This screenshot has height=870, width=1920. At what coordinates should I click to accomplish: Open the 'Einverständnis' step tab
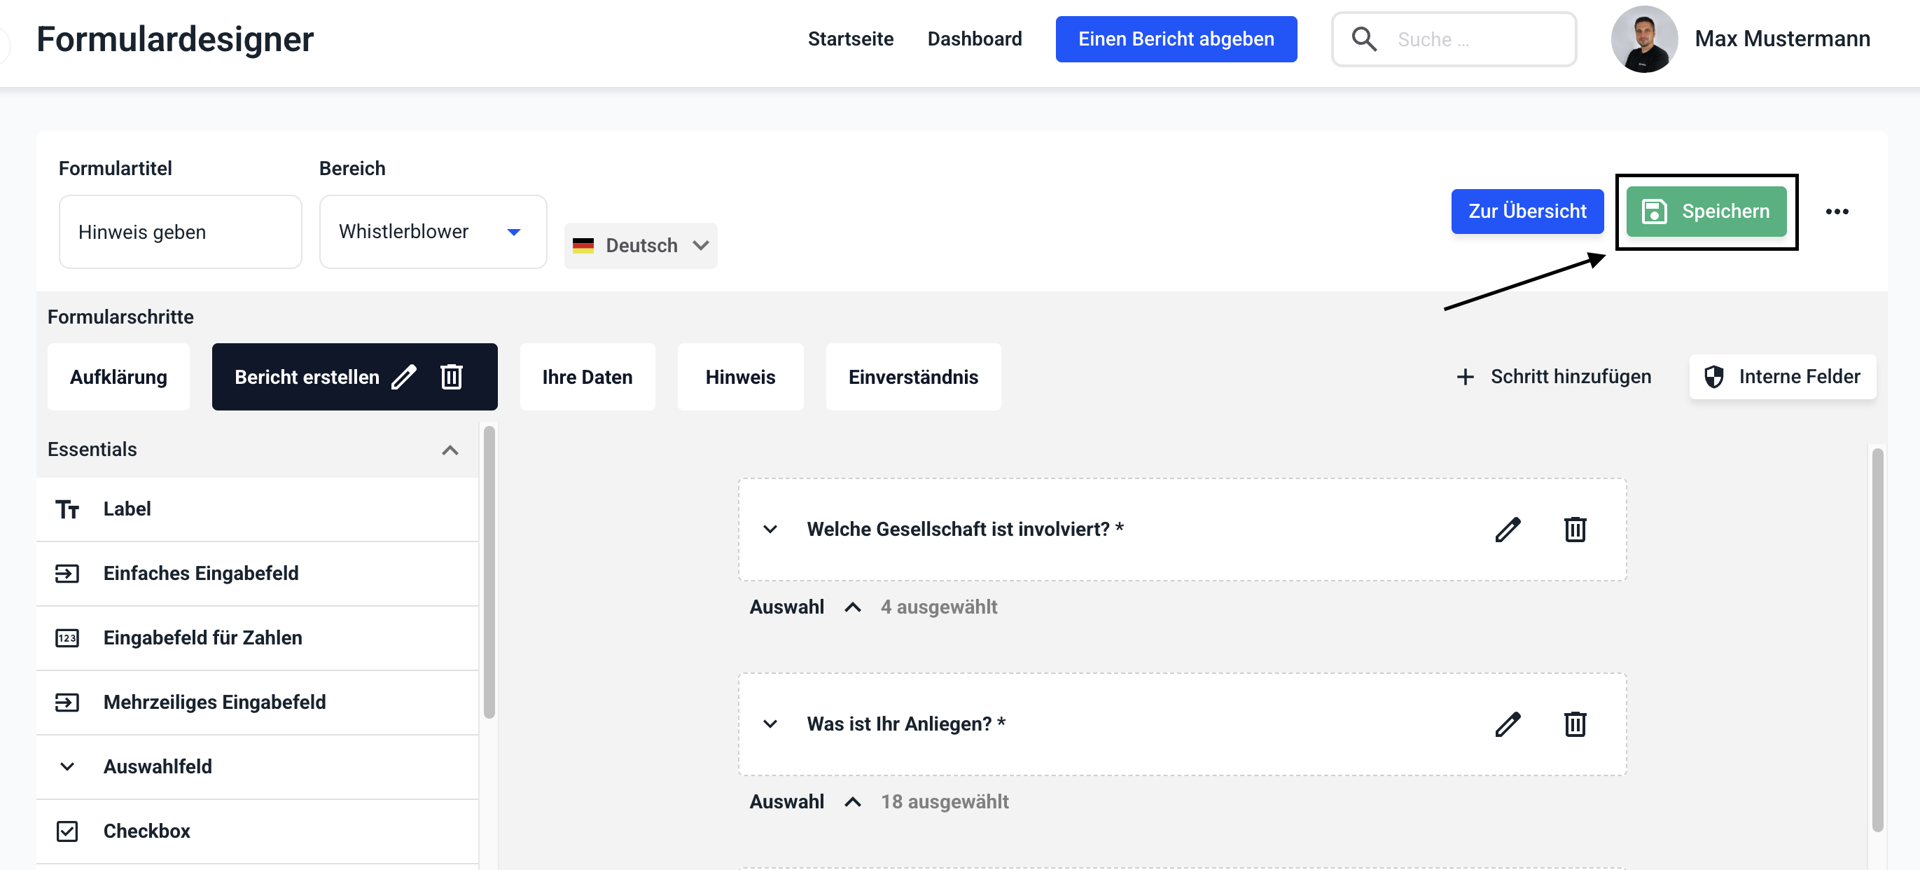click(912, 378)
